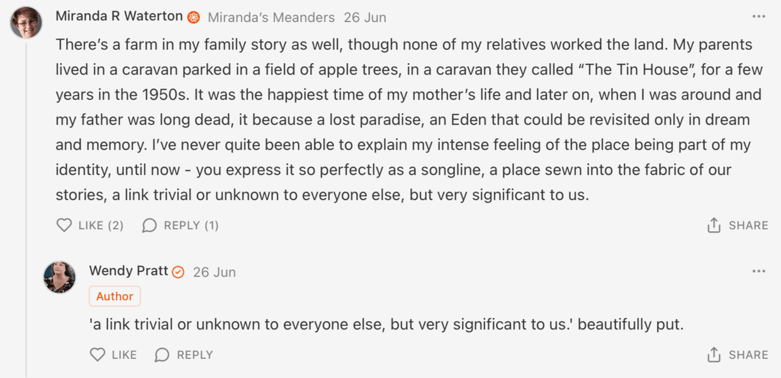781x378 pixels.
Task: Open the 26 Jun timestamp on Wendy's reply
Action: click(x=215, y=272)
